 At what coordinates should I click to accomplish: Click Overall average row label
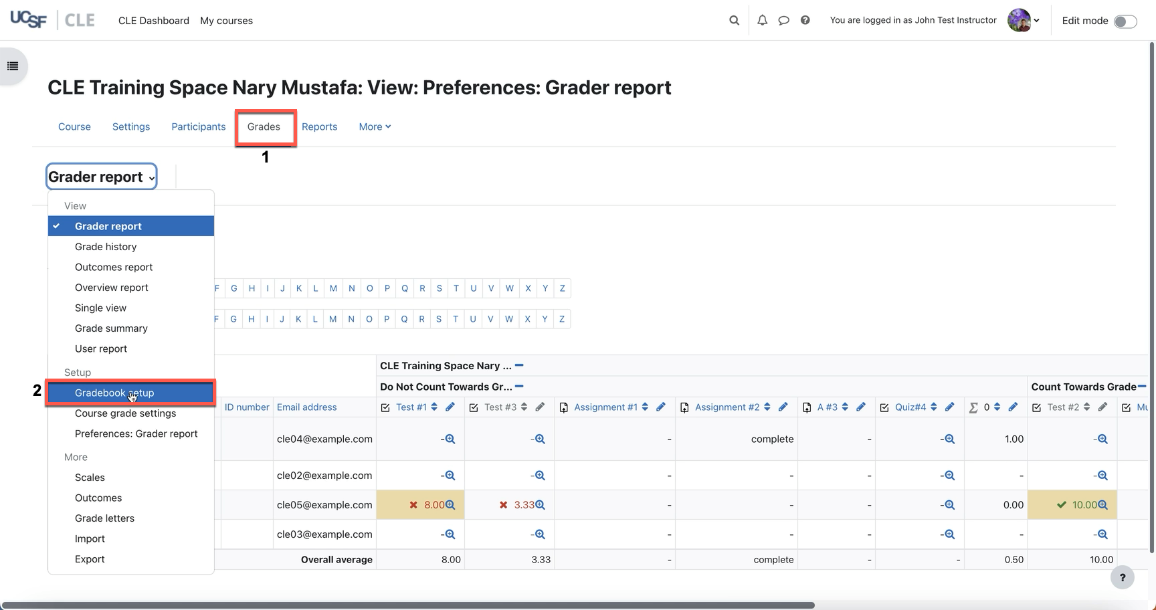click(x=336, y=559)
